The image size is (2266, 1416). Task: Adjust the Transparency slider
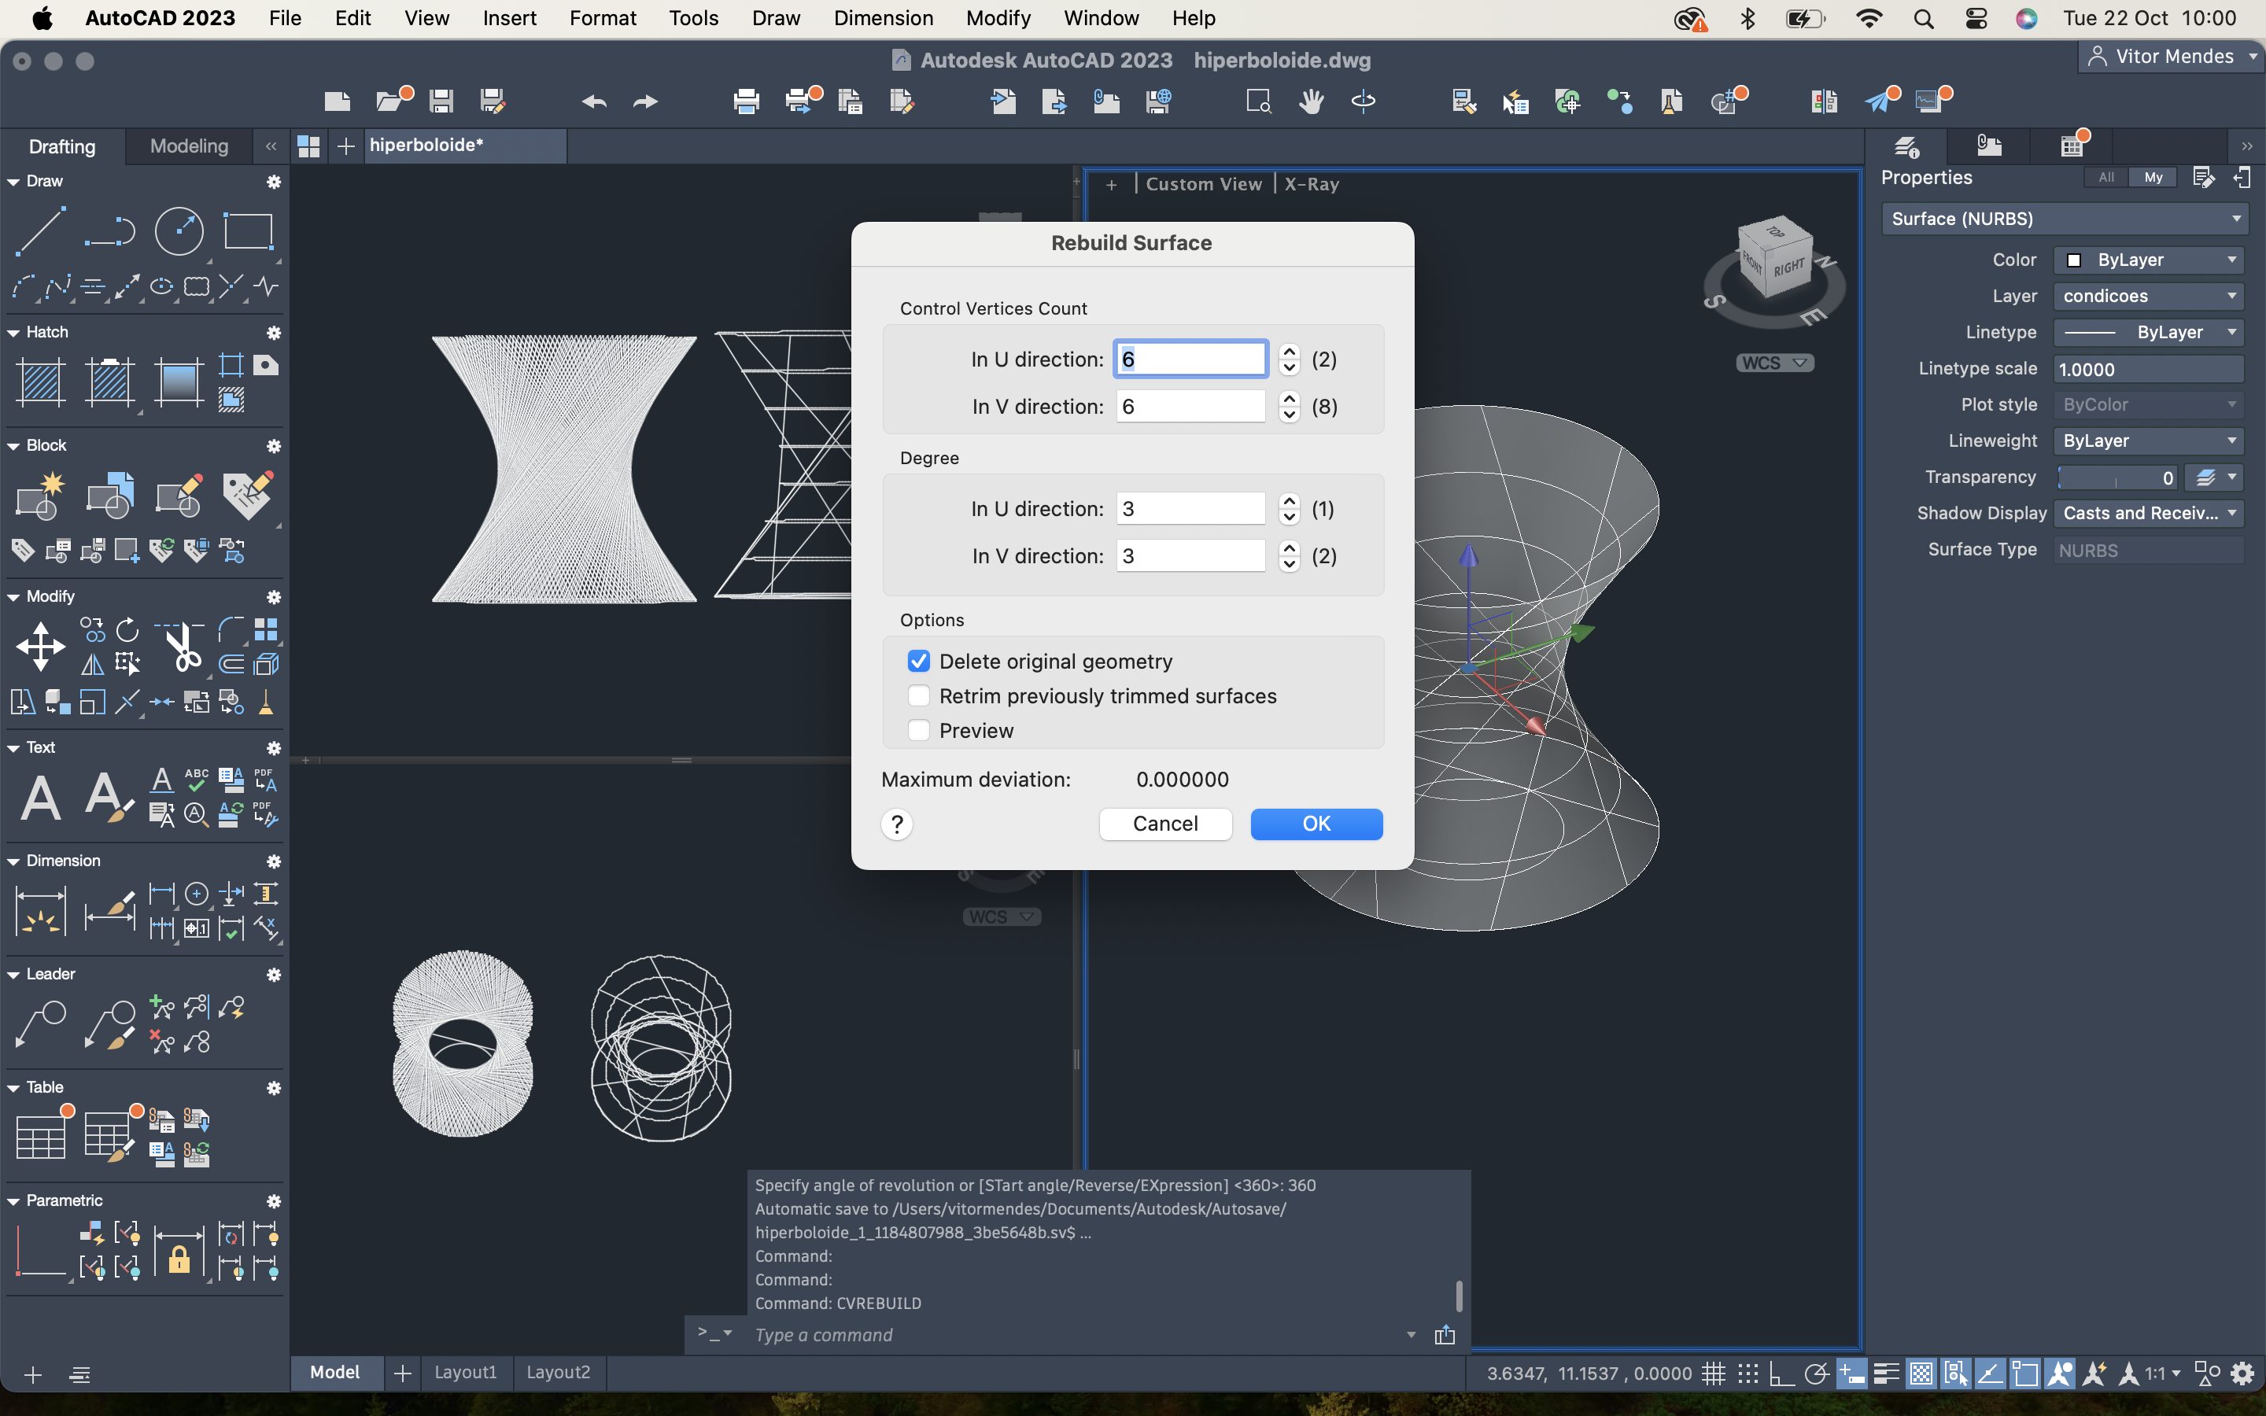tap(2117, 478)
